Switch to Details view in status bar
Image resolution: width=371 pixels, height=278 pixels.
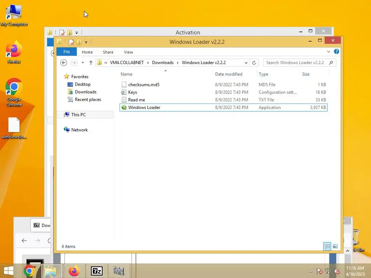point(327,246)
